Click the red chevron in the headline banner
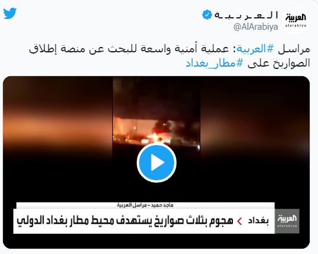 (240, 221)
